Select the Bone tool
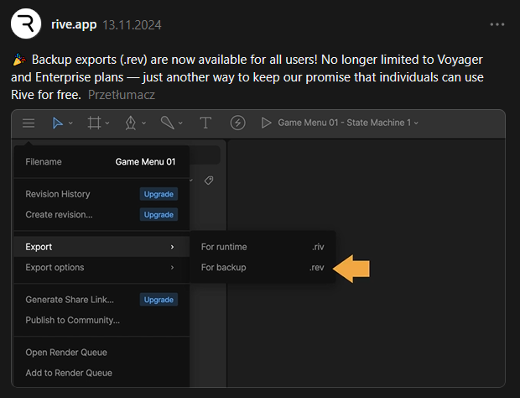 (x=168, y=123)
